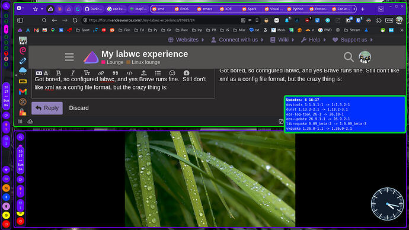Click the analog clock widget
409x230 pixels.
click(387, 204)
